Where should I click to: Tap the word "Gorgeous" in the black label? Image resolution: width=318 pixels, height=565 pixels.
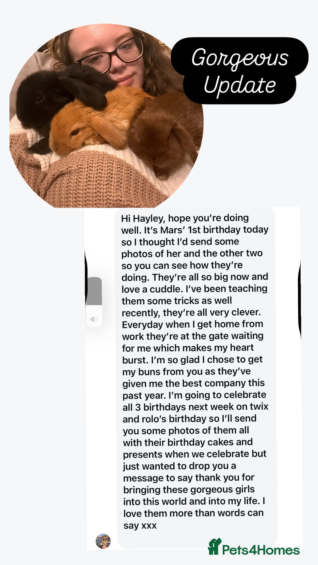click(240, 57)
